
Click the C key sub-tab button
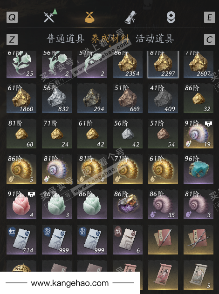[x=210, y=40]
